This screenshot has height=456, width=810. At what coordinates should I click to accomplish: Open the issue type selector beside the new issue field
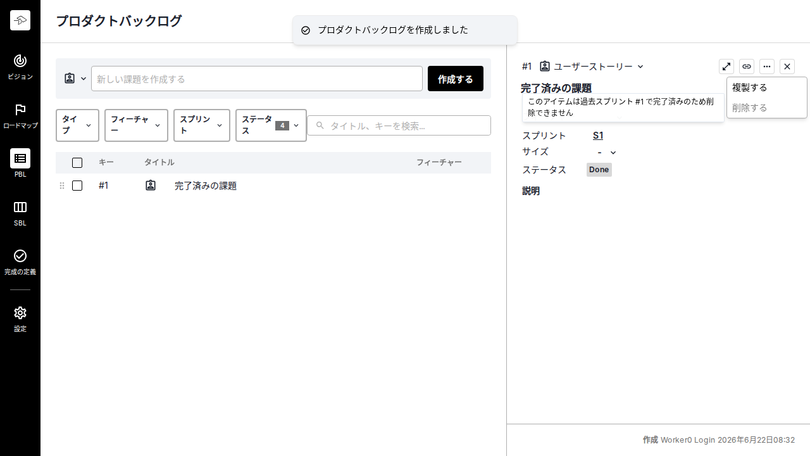75,79
